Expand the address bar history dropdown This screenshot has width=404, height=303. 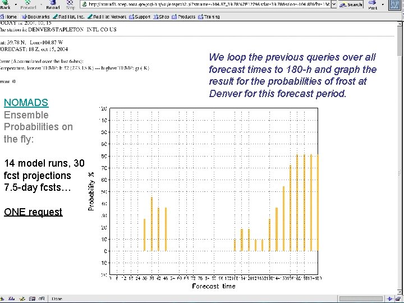tap(334, 4)
